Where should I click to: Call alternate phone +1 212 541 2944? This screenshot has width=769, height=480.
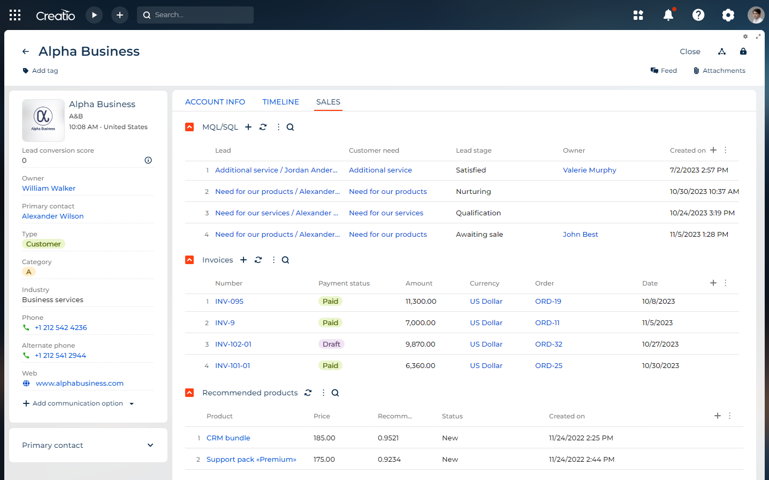click(60, 356)
